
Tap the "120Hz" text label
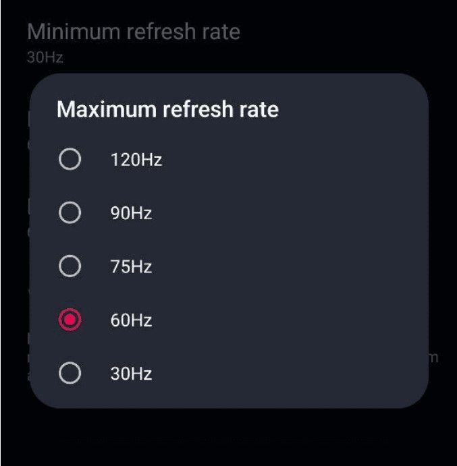[136, 161]
